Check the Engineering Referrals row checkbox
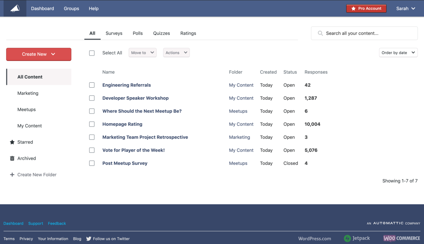424x244 pixels. (x=92, y=85)
